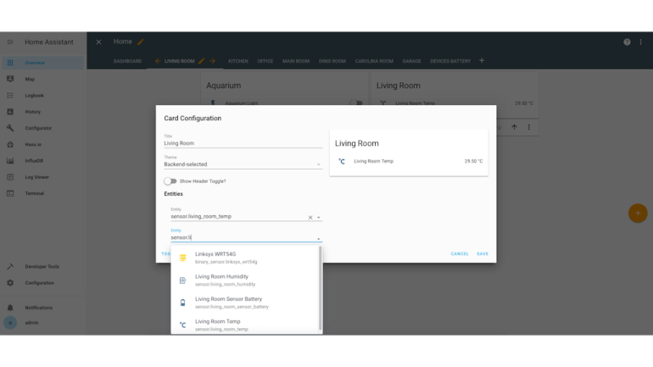Viewport: 653px width, 367px height.
Task: Open Living Room card options menu
Action: point(529,127)
